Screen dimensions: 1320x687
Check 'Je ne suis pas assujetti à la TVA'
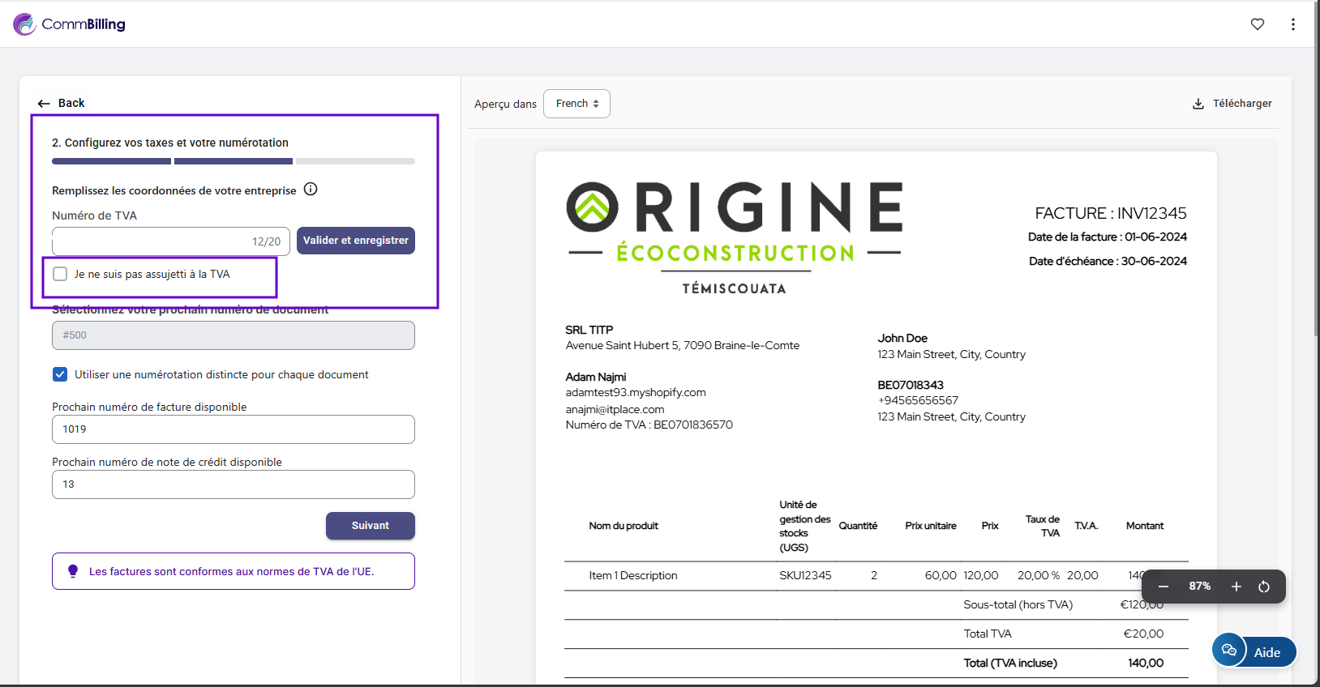(60, 274)
